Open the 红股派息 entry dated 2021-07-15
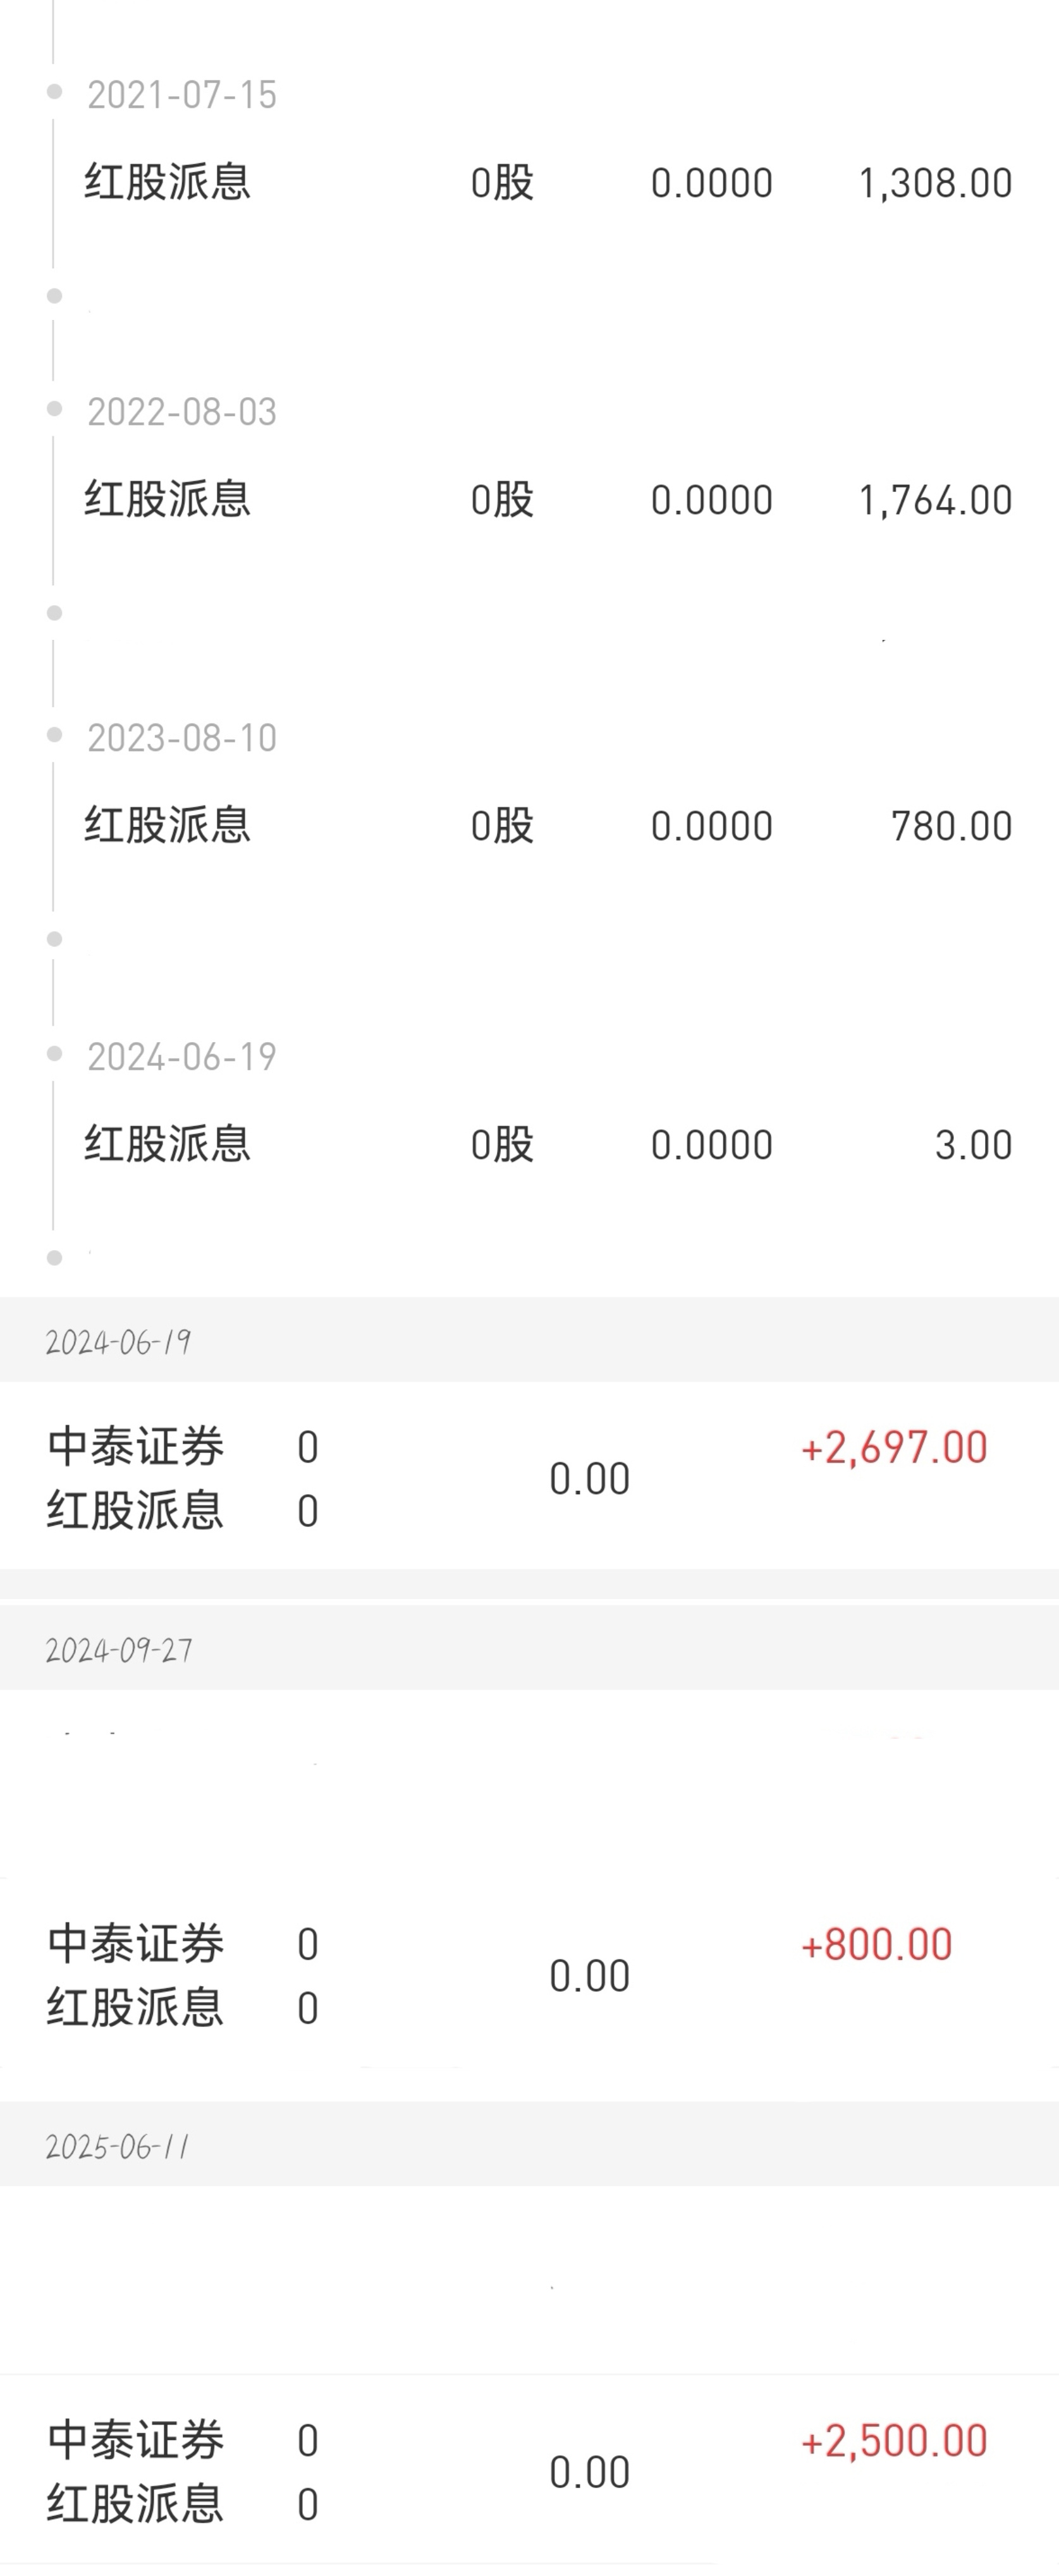Viewport: 1059px width, 2576px height. pyautogui.click(x=167, y=183)
